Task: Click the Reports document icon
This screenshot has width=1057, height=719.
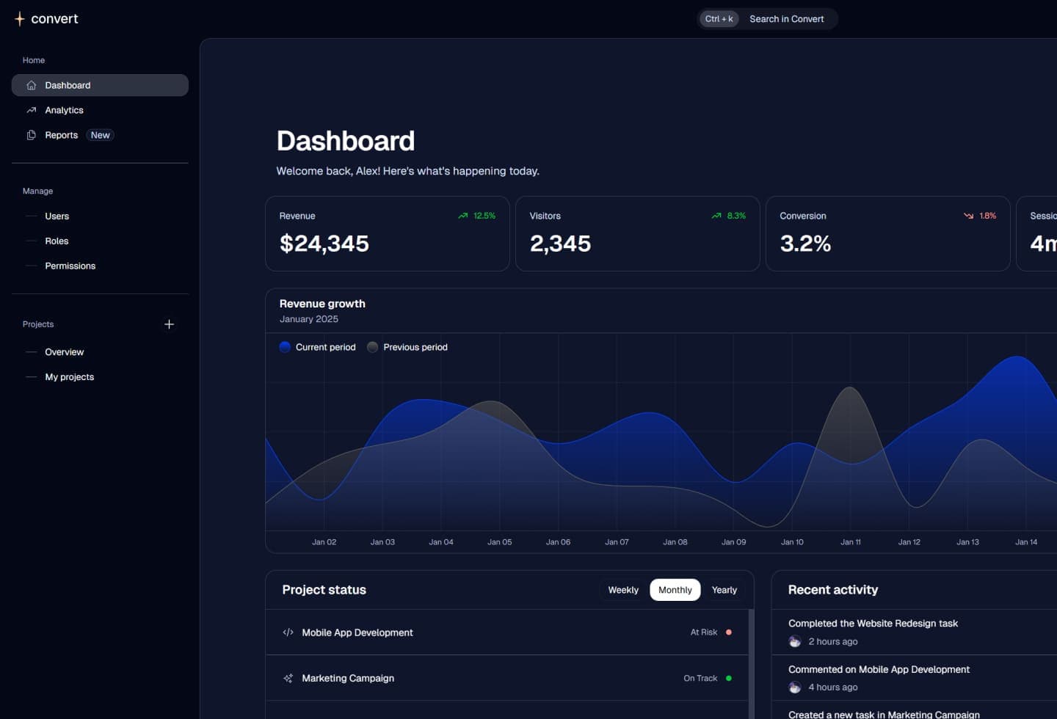Action: coord(32,135)
